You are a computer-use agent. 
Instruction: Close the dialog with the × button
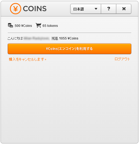click(124, 9)
